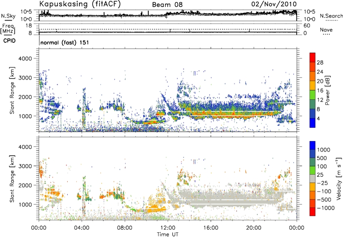Click the '04:00' time axis label
343x237 pixels.
click(x=81, y=228)
